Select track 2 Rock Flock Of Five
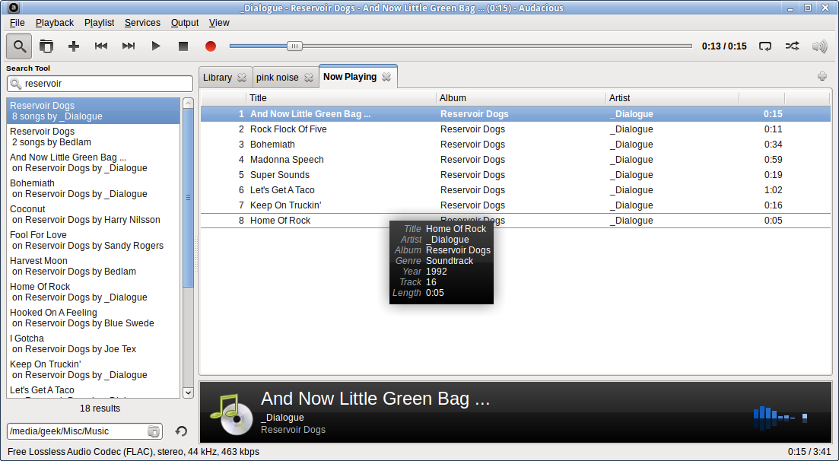 click(516, 129)
